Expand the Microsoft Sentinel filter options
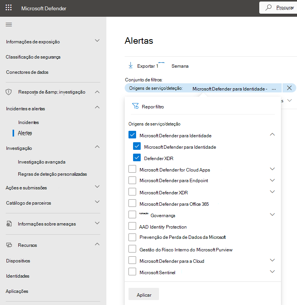This screenshot has width=297, height=305. point(272,272)
